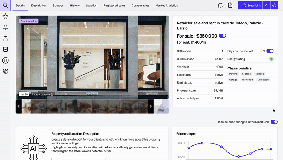Click the Parking characteristic tag
Screen dimensions: 283x160
[233, 74]
